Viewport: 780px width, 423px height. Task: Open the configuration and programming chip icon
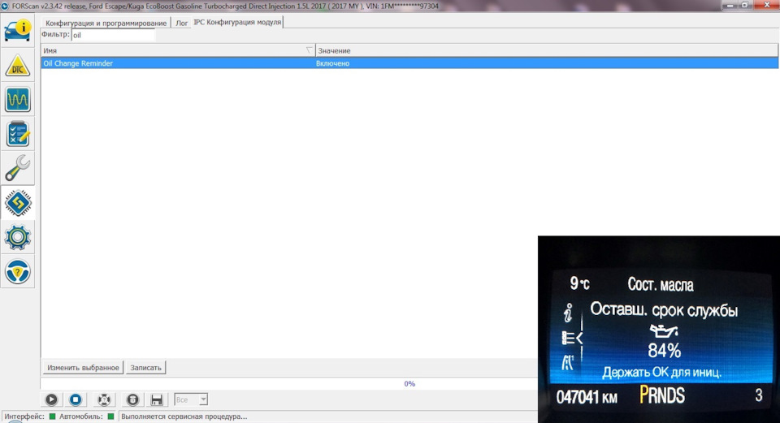click(x=17, y=203)
